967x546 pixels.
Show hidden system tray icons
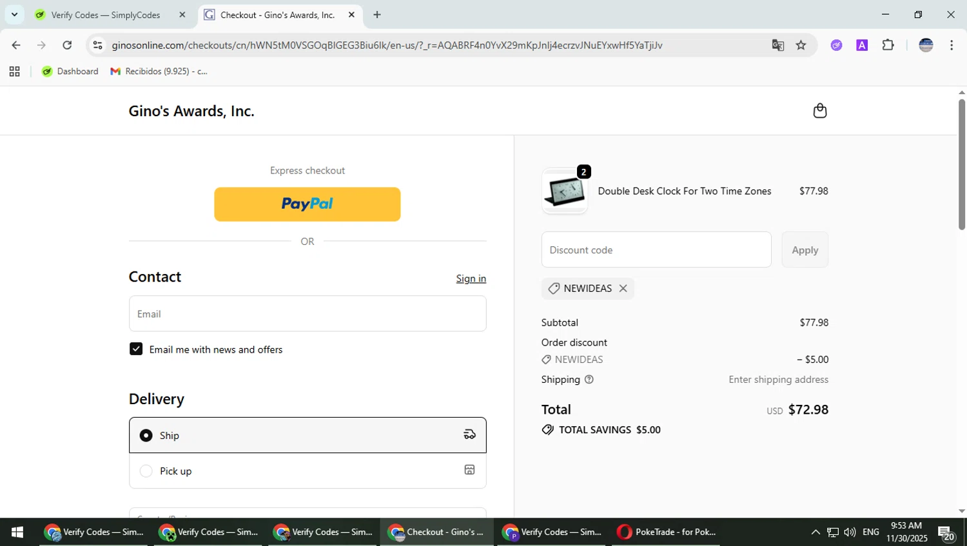816,532
